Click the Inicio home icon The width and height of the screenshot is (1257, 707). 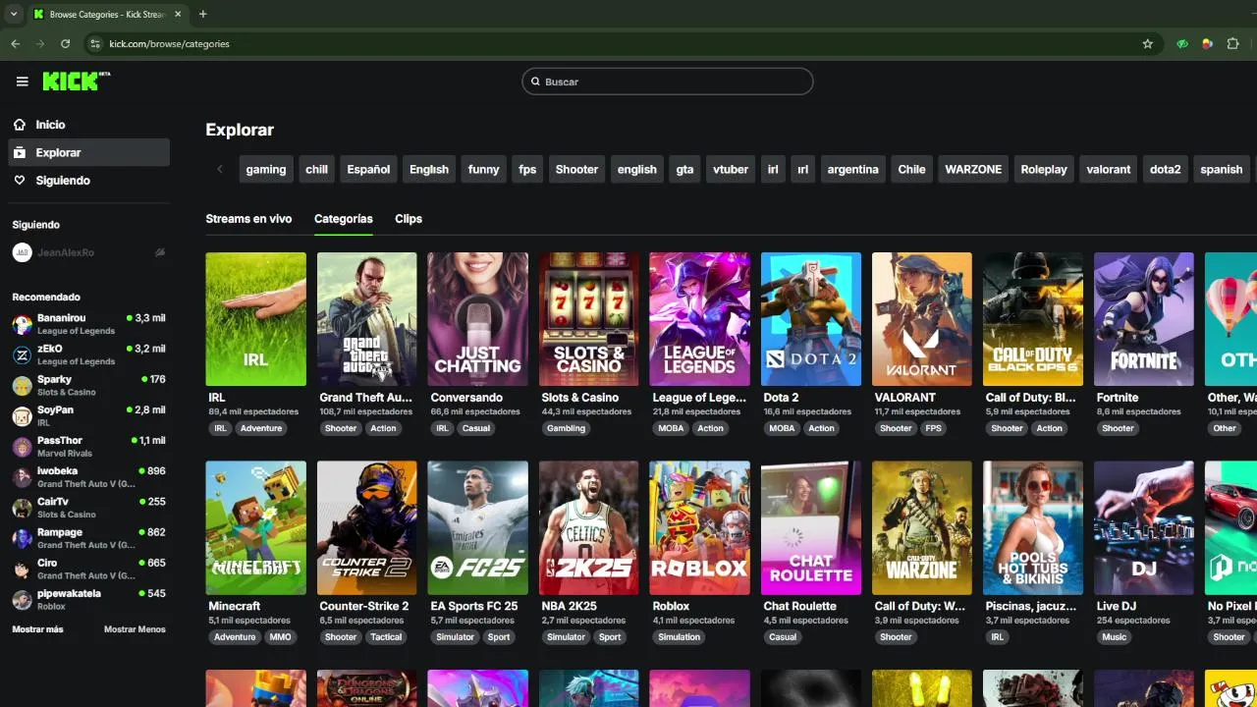[20, 125]
